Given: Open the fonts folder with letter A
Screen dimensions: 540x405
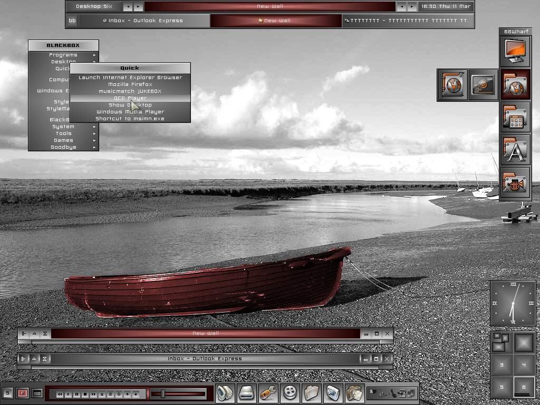Looking at the screenshot, I should pos(515,150).
